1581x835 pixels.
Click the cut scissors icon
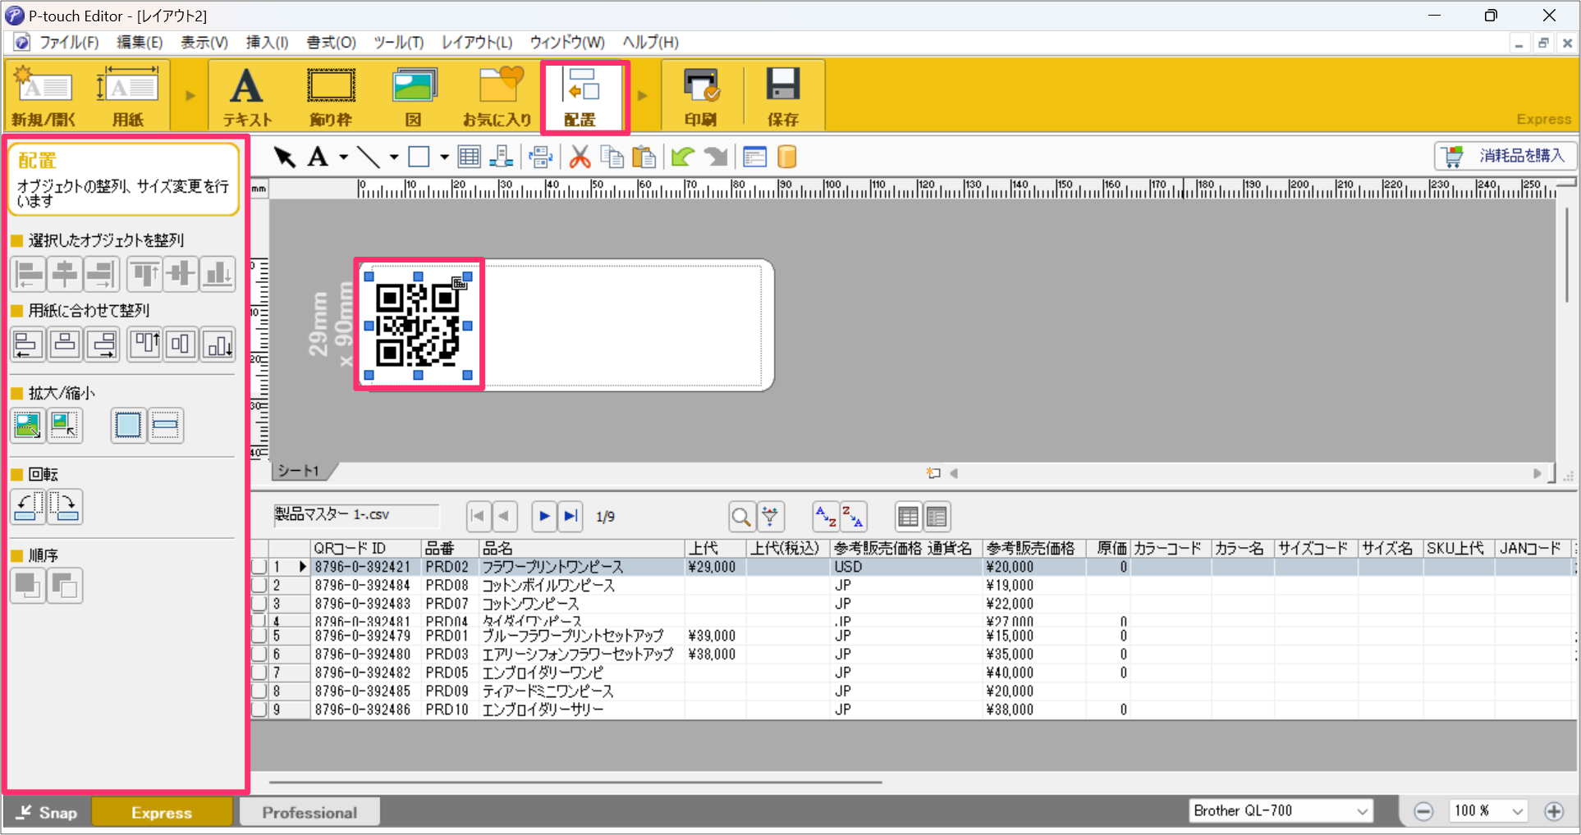580,157
